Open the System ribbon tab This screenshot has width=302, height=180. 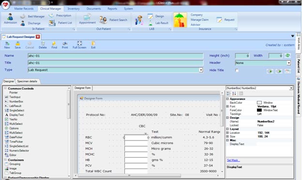[128, 9]
